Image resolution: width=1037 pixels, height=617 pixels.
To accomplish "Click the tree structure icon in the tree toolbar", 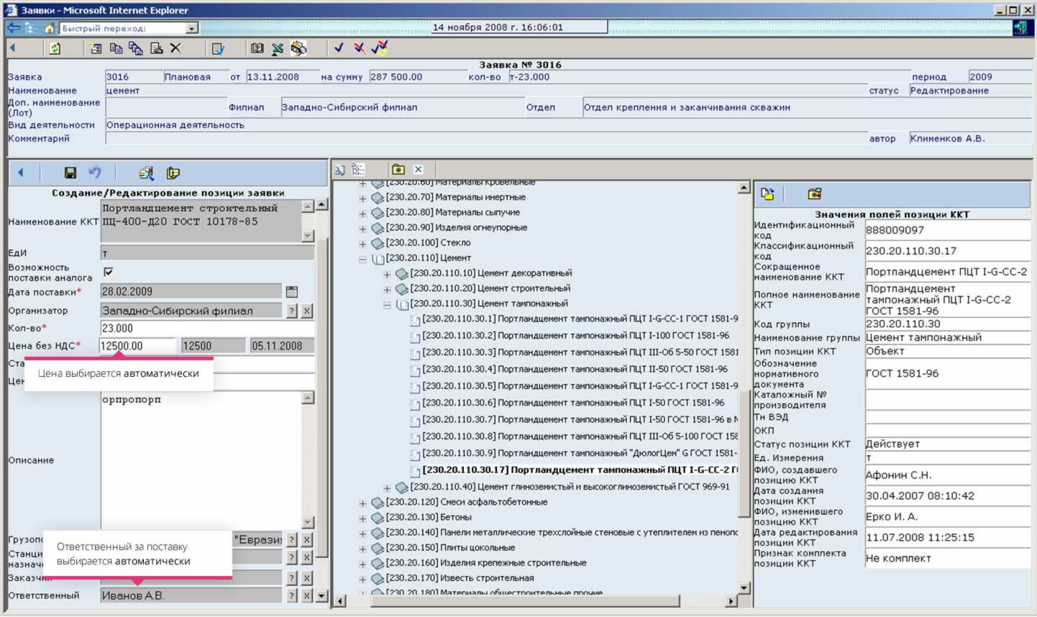I will point(358,170).
